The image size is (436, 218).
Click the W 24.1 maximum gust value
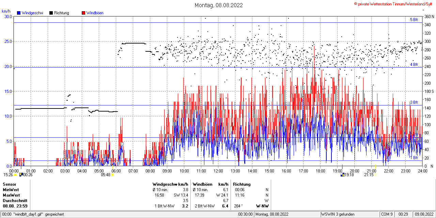click(x=222, y=195)
